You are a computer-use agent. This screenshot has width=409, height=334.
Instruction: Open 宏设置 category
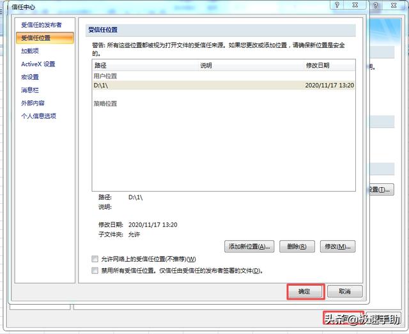click(x=30, y=77)
